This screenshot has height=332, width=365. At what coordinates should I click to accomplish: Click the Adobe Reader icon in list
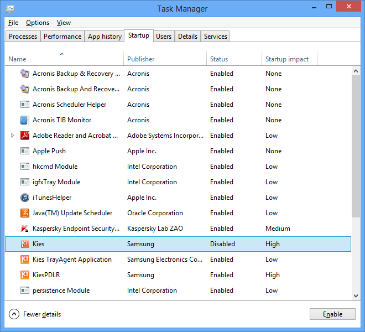click(x=24, y=136)
